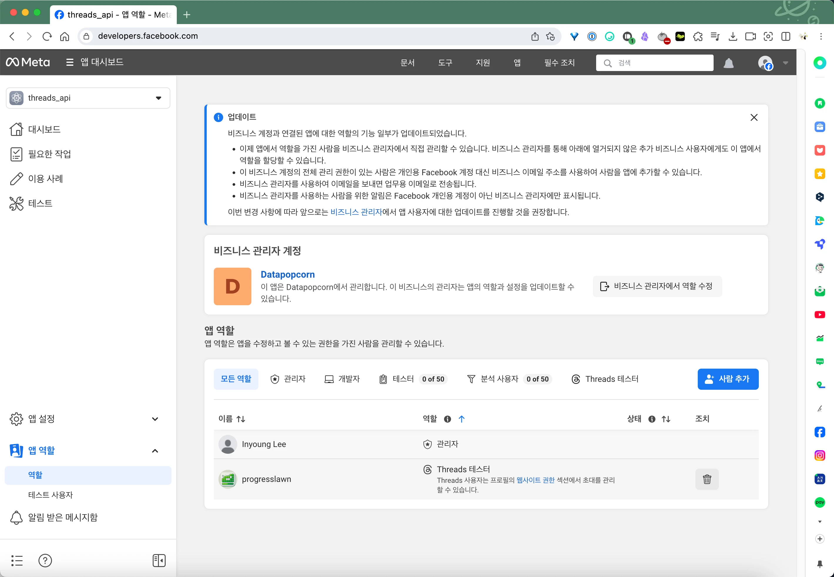Open the browser downloads icon

733,36
